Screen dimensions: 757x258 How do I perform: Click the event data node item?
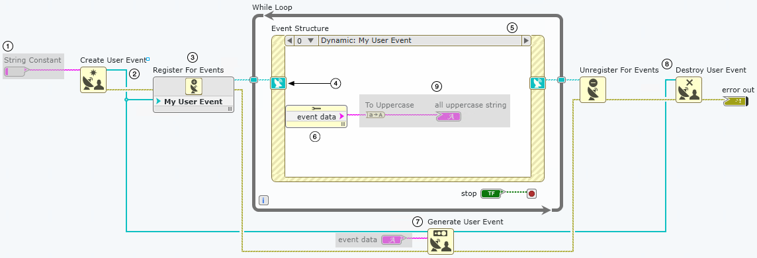[316, 117]
